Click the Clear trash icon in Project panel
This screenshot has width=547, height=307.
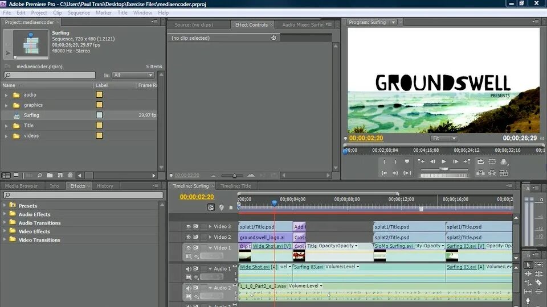point(70,176)
